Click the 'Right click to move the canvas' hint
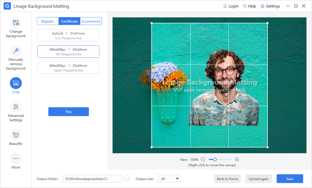The image size is (312, 188). (212, 165)
